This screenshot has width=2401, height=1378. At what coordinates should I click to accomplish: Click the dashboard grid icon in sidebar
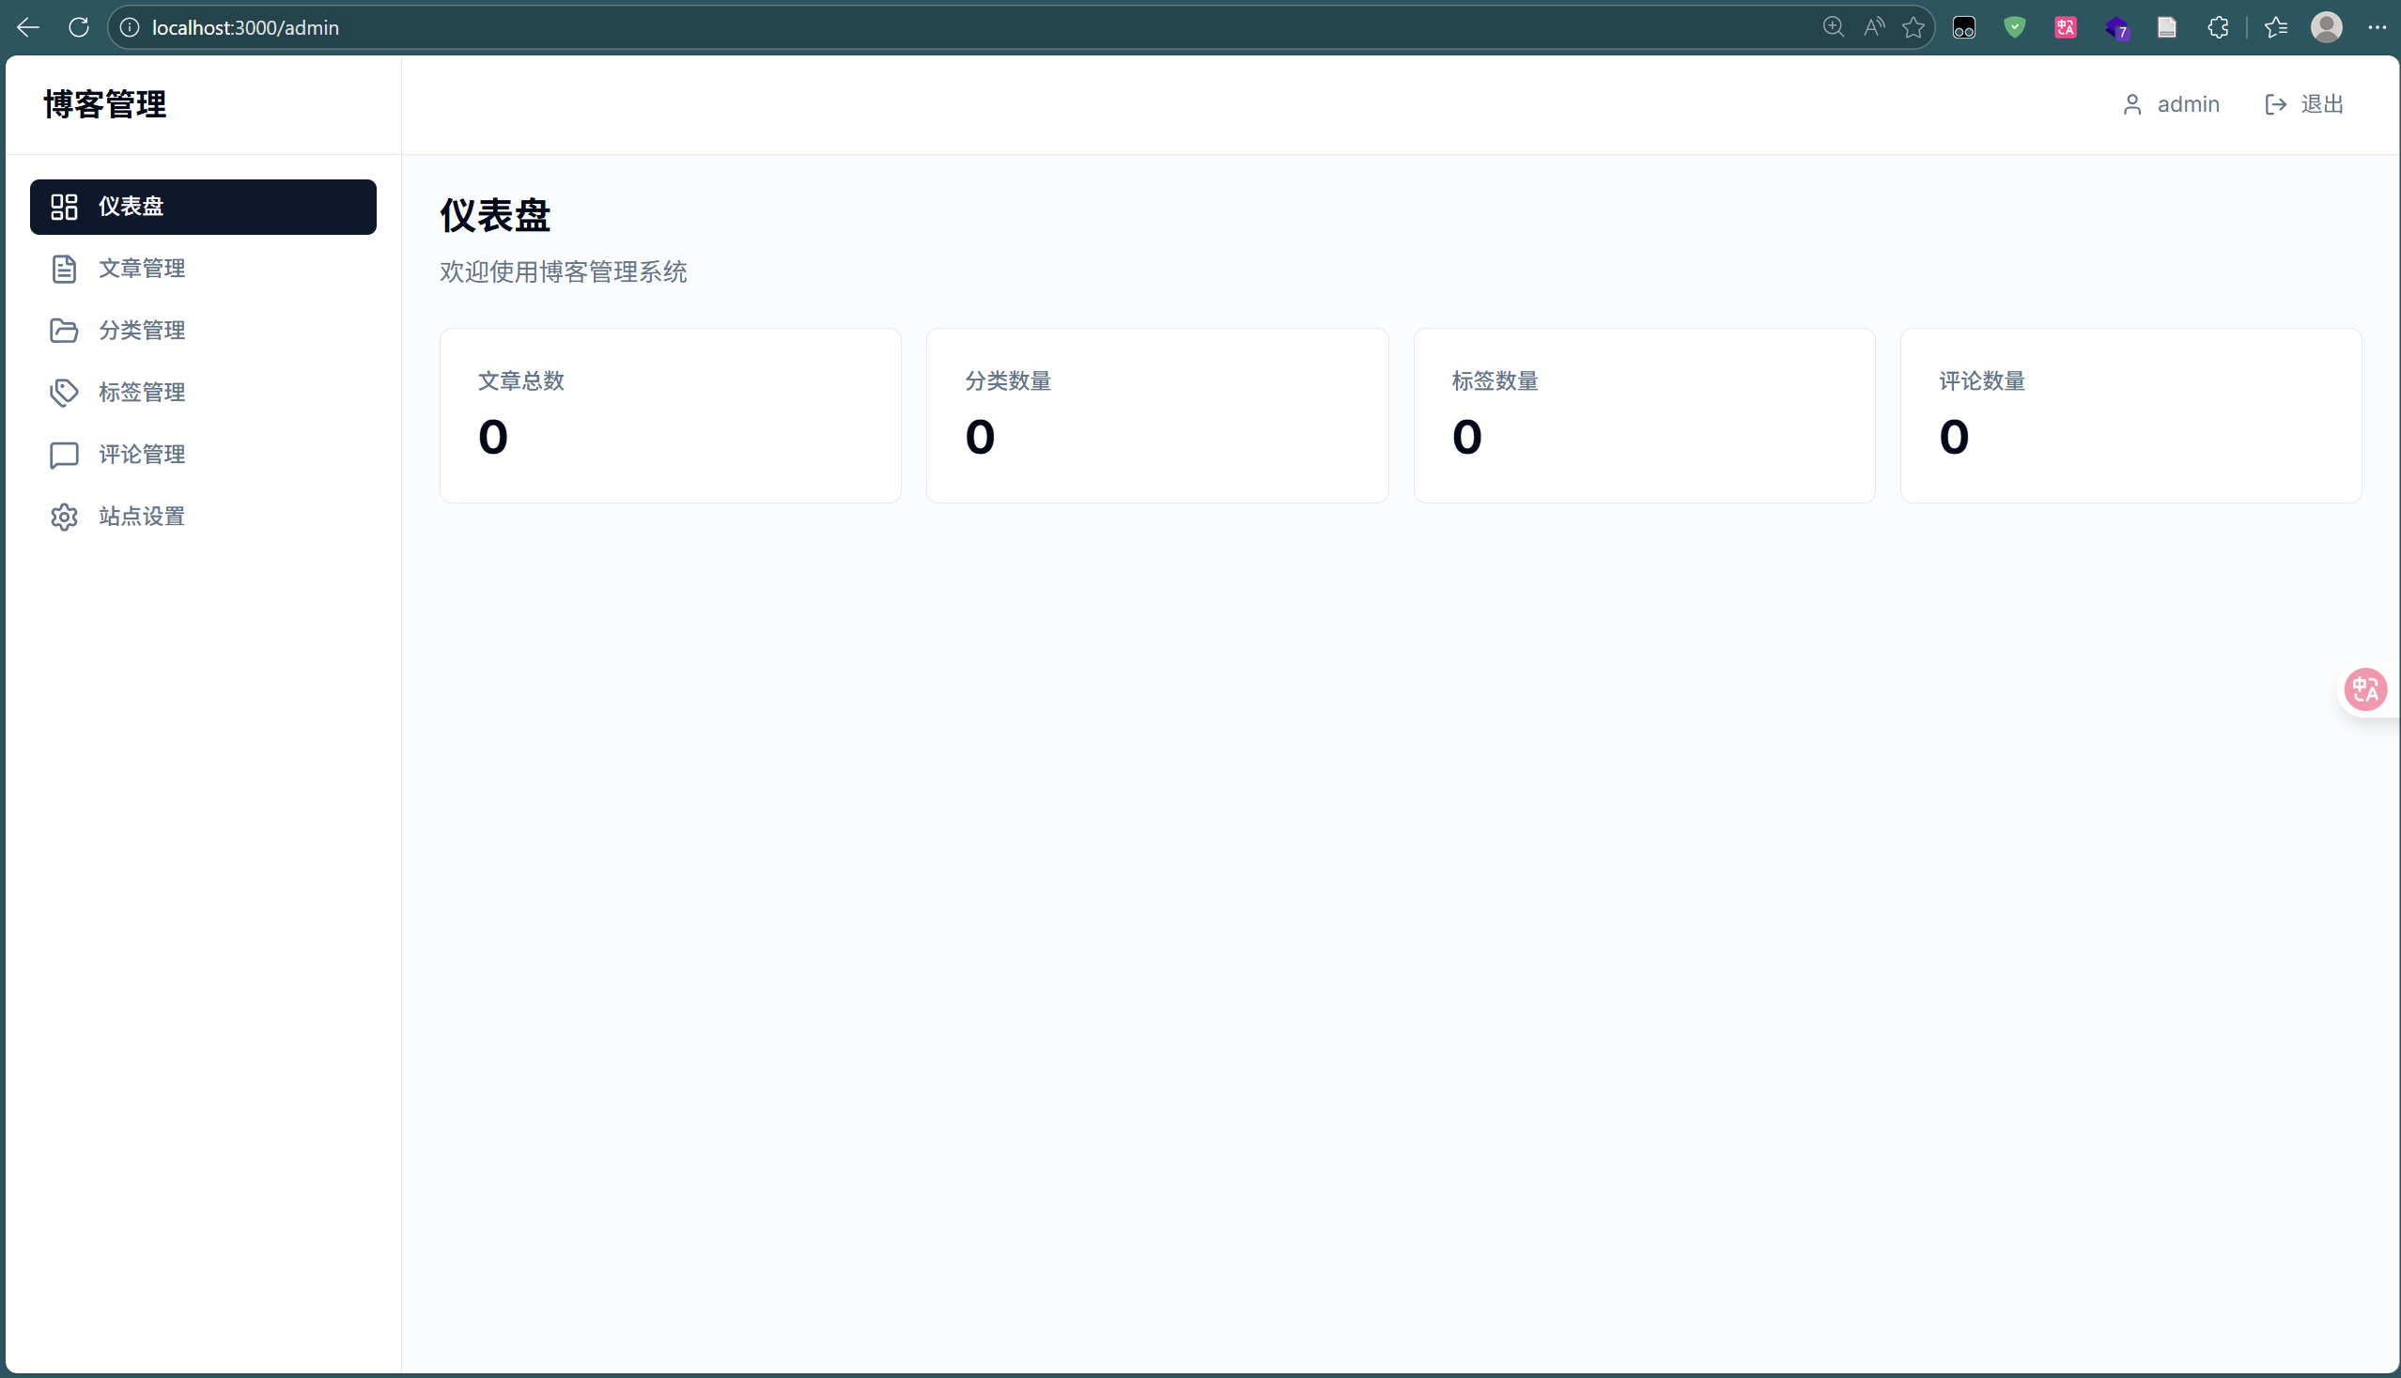tap(64, 207)
